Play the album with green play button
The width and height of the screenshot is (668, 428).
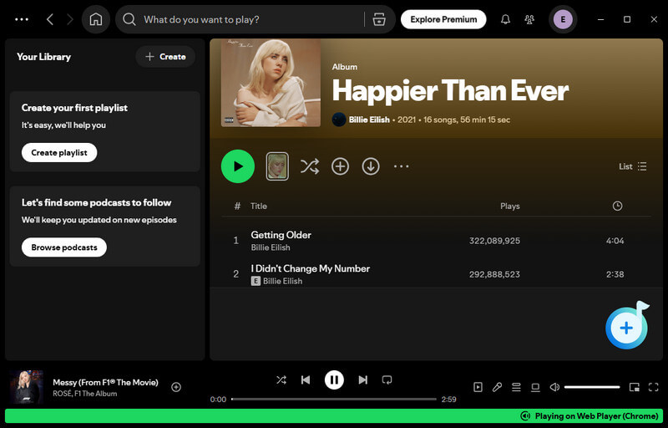[238, 166]
